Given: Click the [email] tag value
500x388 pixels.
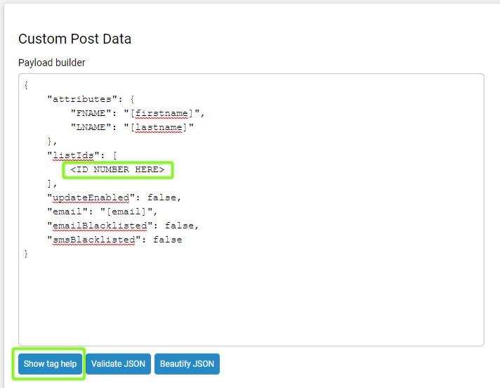Looking at the screenshot, I should tap(126, 212).
